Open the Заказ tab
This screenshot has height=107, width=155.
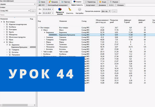tap(42, 2)
